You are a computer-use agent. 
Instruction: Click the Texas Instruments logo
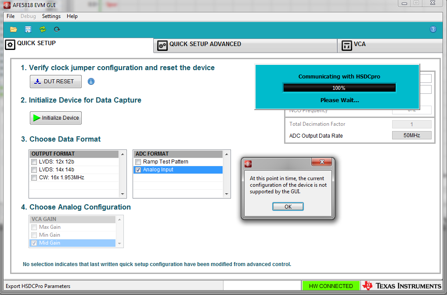click(402, 286)
